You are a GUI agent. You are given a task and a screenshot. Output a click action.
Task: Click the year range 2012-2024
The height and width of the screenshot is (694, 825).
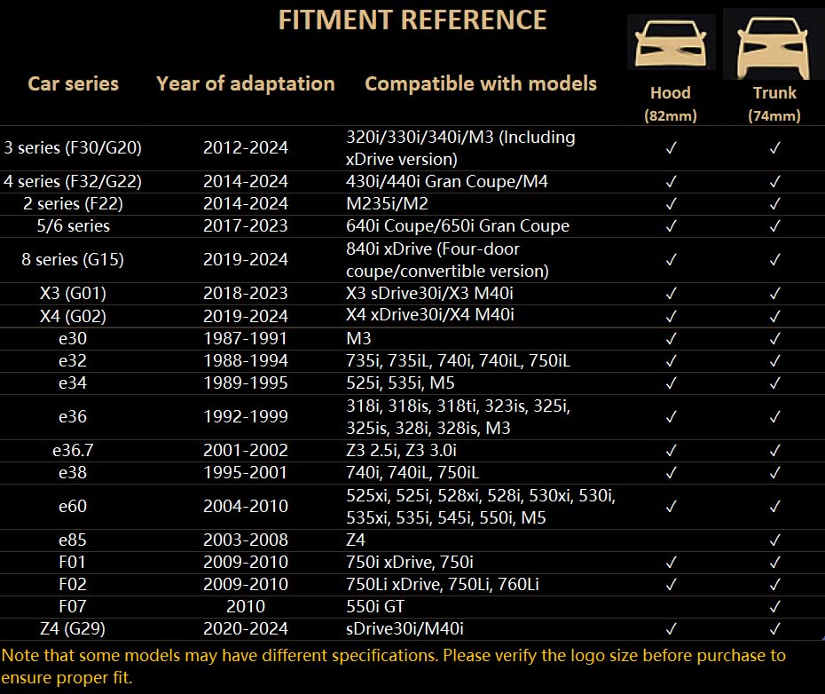click(246, 148)
